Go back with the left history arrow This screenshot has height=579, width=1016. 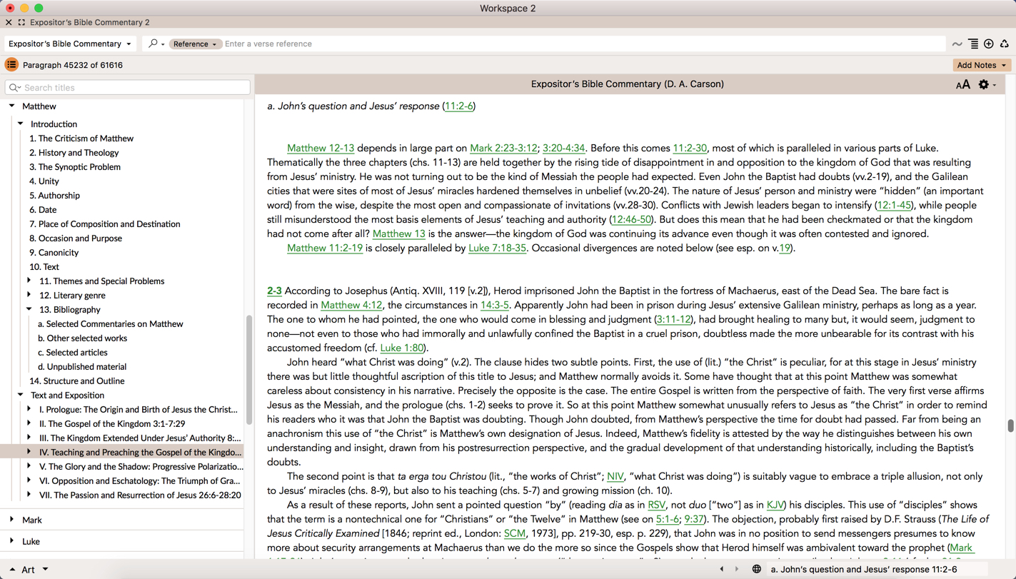721,569
